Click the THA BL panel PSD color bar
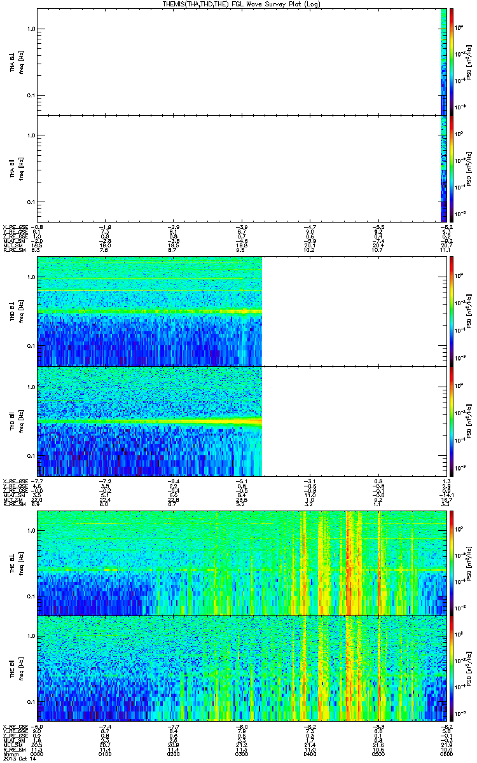Screen dimensions: 477x763 [x=452, y=61]
